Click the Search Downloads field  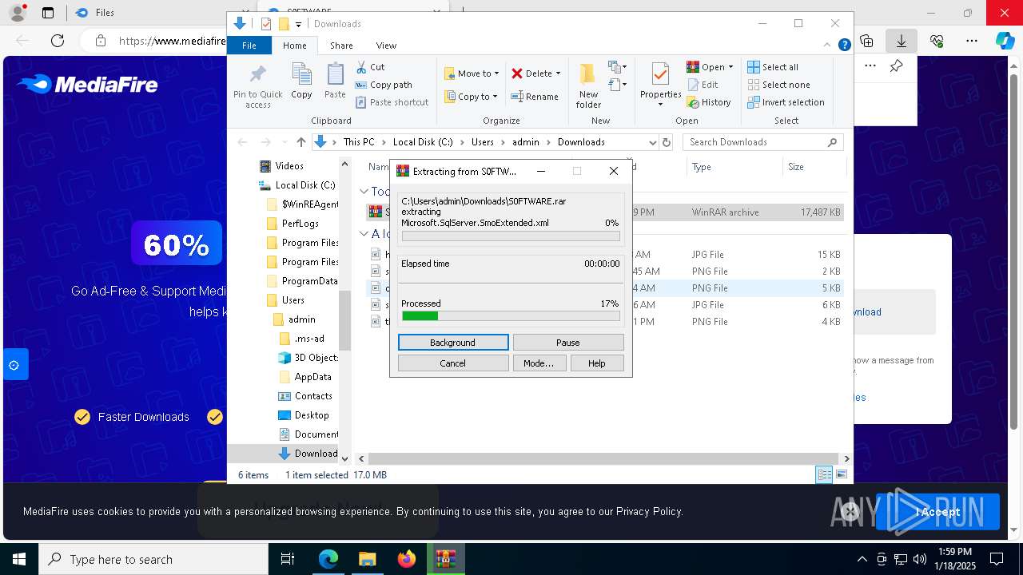(763, 142)
